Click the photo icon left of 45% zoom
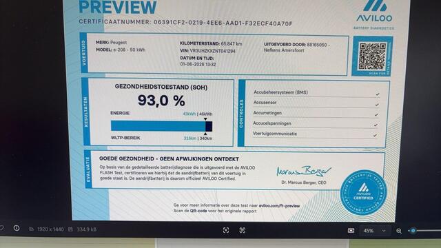 pyautogui.click(x=351, y=231)
